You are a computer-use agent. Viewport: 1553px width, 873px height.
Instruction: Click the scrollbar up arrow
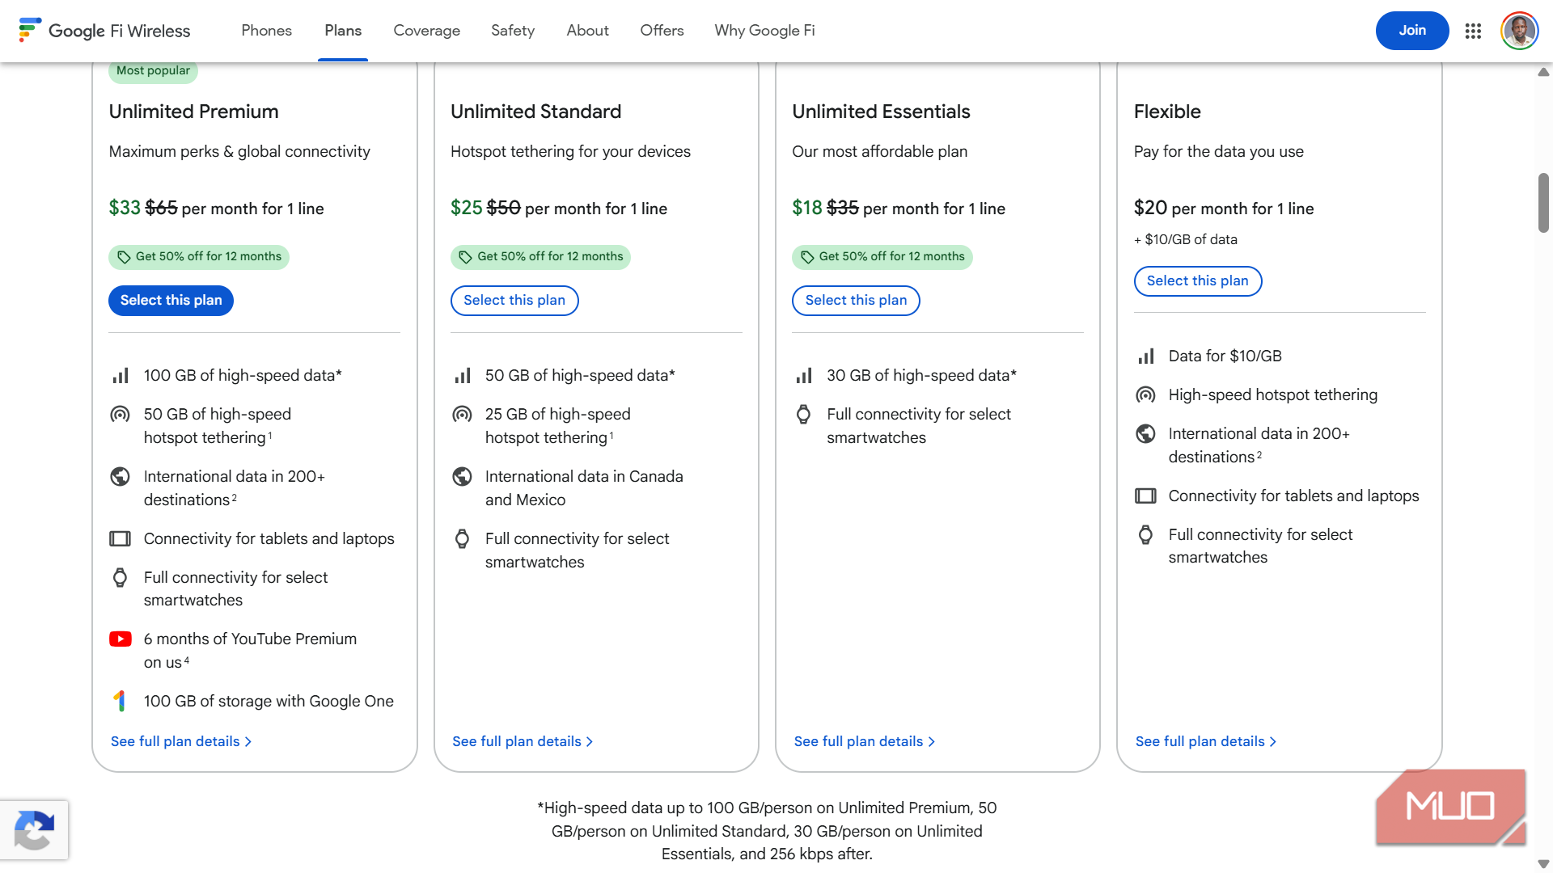[x=1543, y=72]
